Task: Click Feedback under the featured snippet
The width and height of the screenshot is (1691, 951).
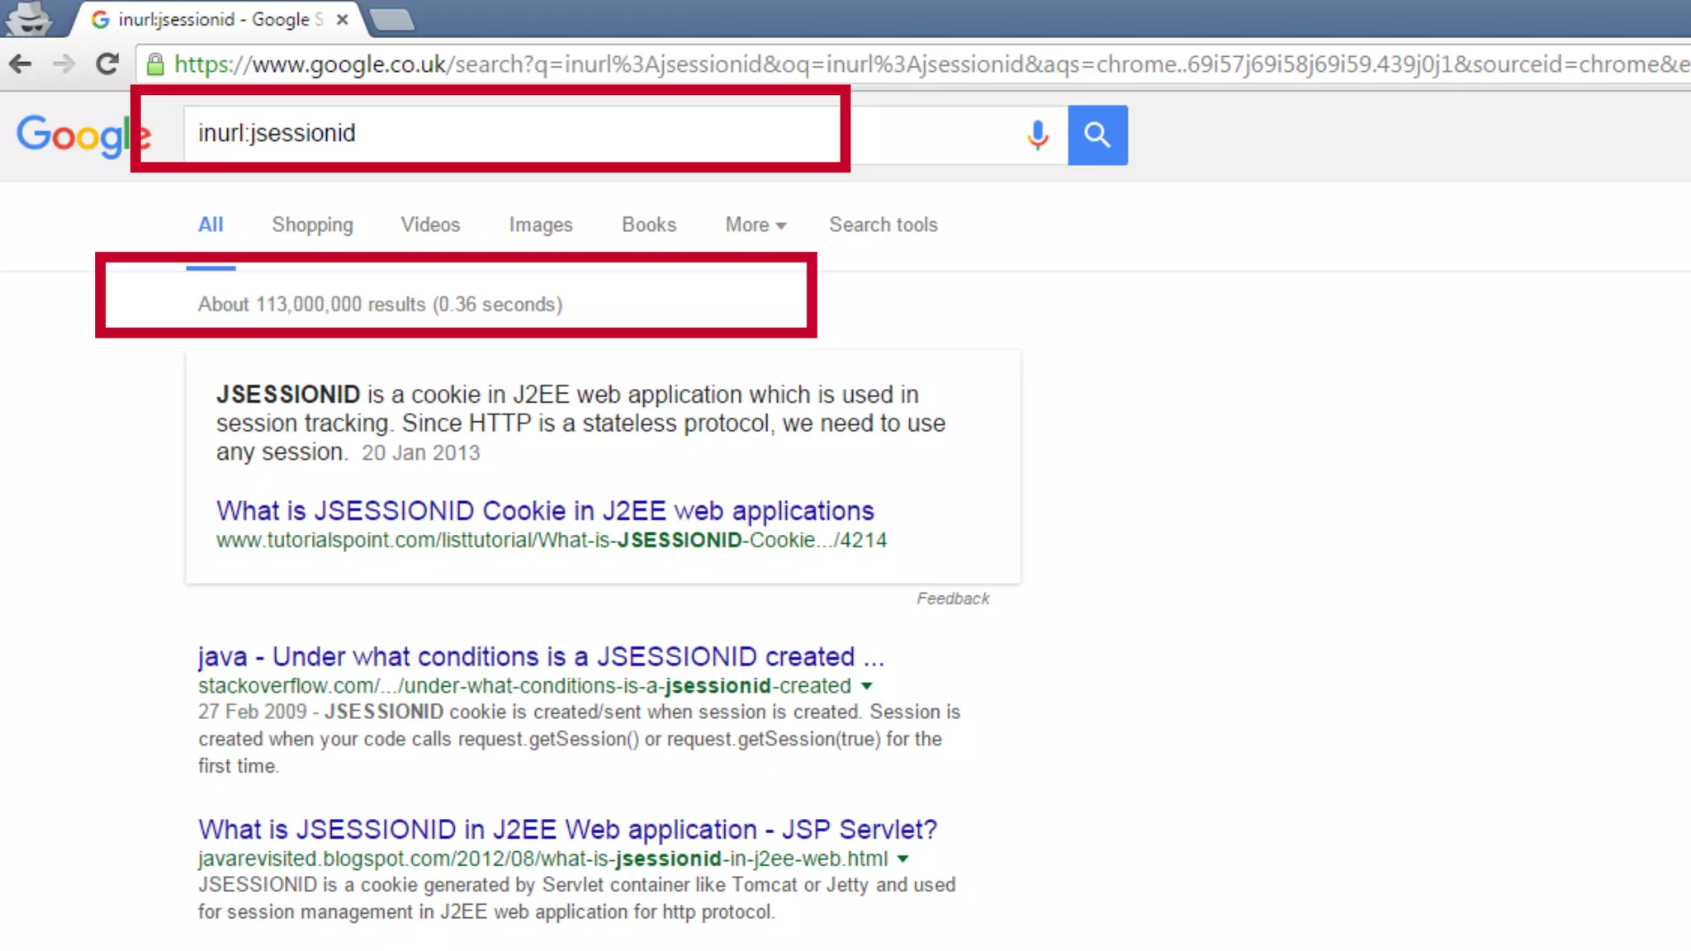Action: tap(952, 599)
